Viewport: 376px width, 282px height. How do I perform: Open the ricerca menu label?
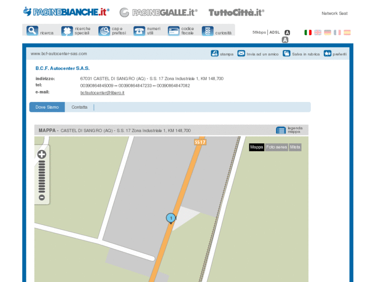(x=47, y=33)
